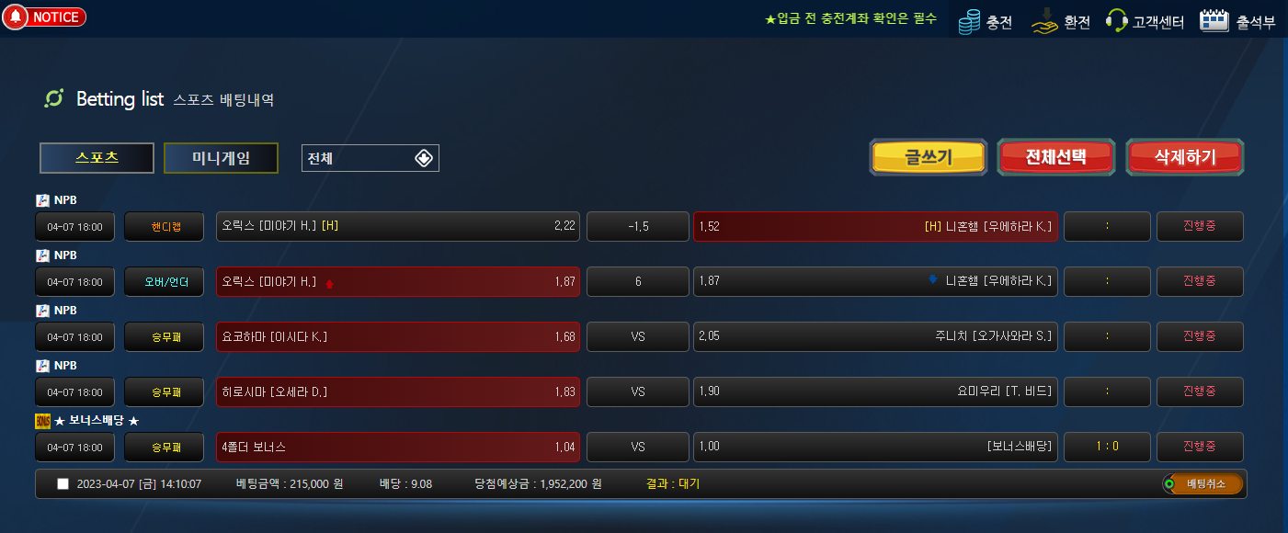Open the 전체 filter dropdown

(x=370, y=158)
